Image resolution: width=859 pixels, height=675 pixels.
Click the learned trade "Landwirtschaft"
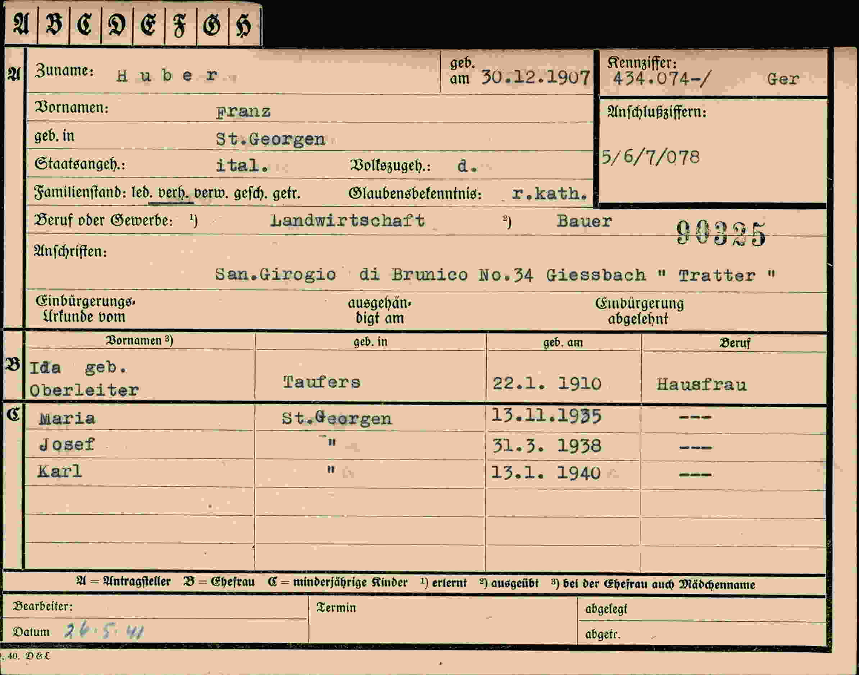tap(347, 221)
